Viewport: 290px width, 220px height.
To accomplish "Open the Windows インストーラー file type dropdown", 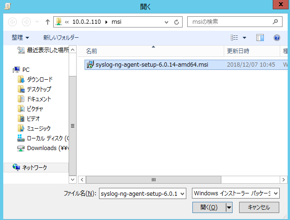I will [236, 193].
